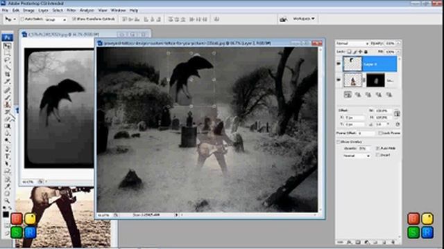Click the foreground color swatch
The height and width of the screenshot is (249, 444).
pos(6,214)
